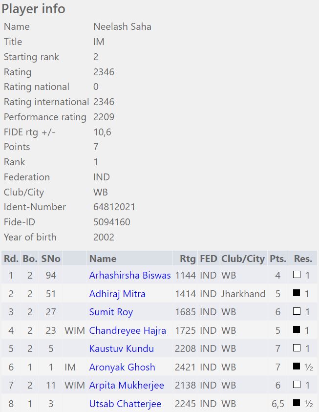The height and width of the screenshot is (412, 319).
Task: Follow the Sumit Roy link
Action: (111, 312)
